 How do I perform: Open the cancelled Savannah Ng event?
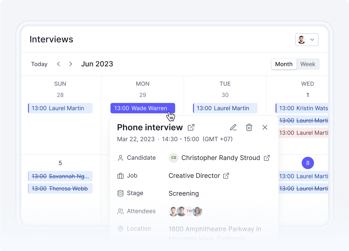click(x=60, y=176)
